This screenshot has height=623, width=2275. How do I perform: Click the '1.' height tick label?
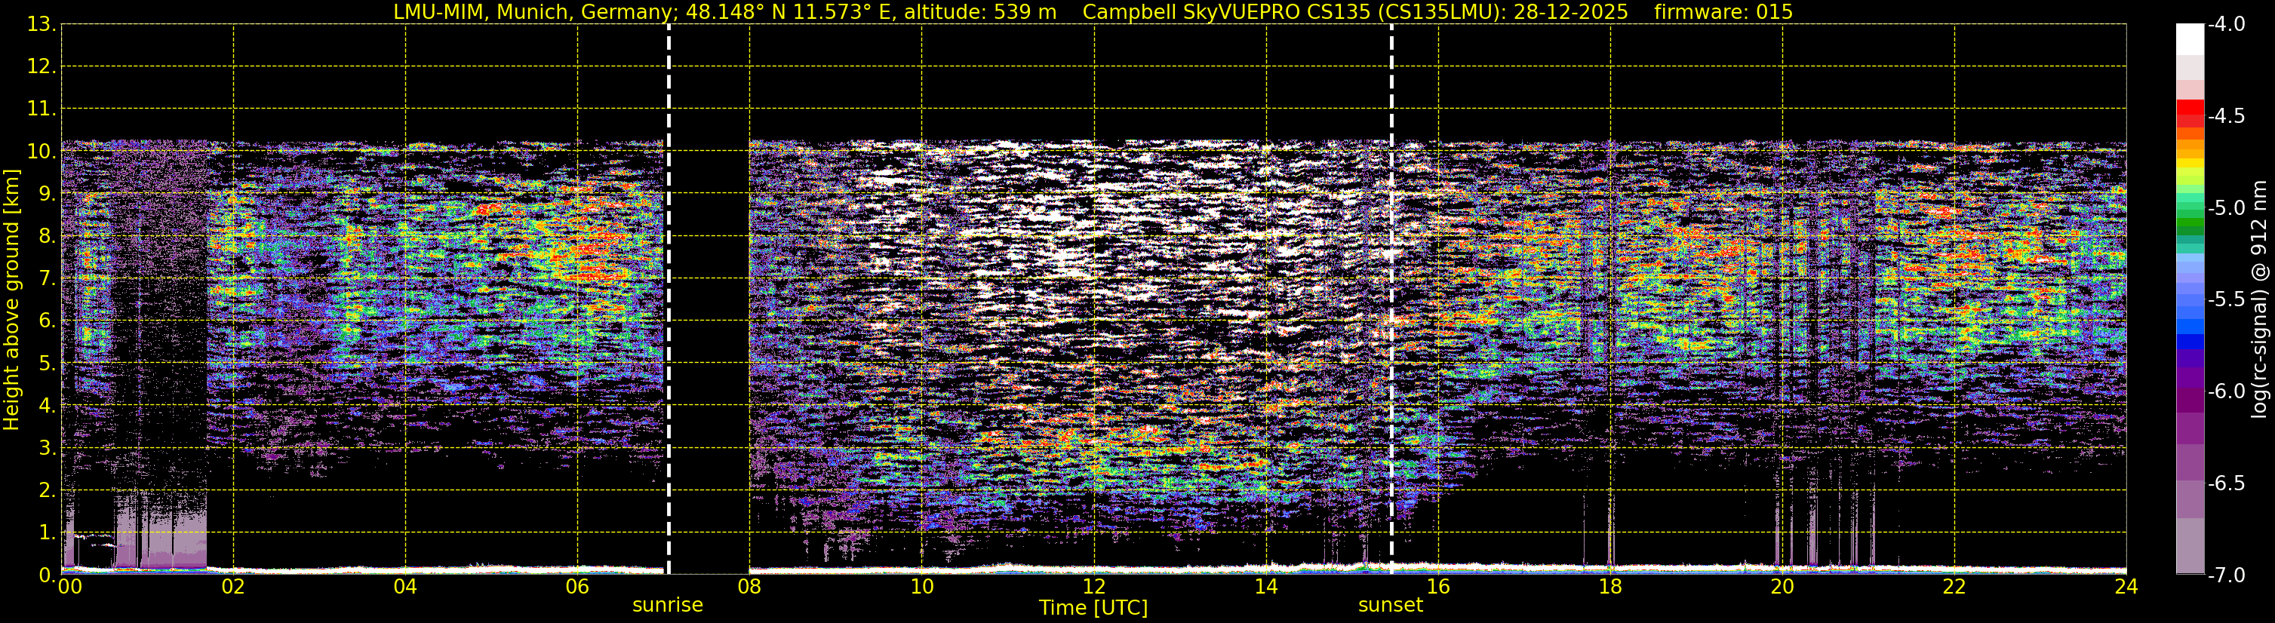[48, 532]
